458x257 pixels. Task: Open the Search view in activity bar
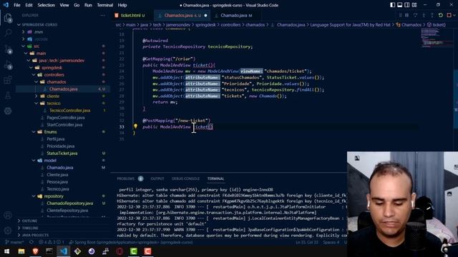8,33
